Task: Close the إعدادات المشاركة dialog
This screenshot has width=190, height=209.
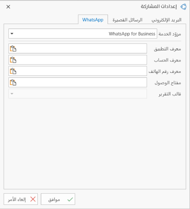Action: tap(8, 6)
